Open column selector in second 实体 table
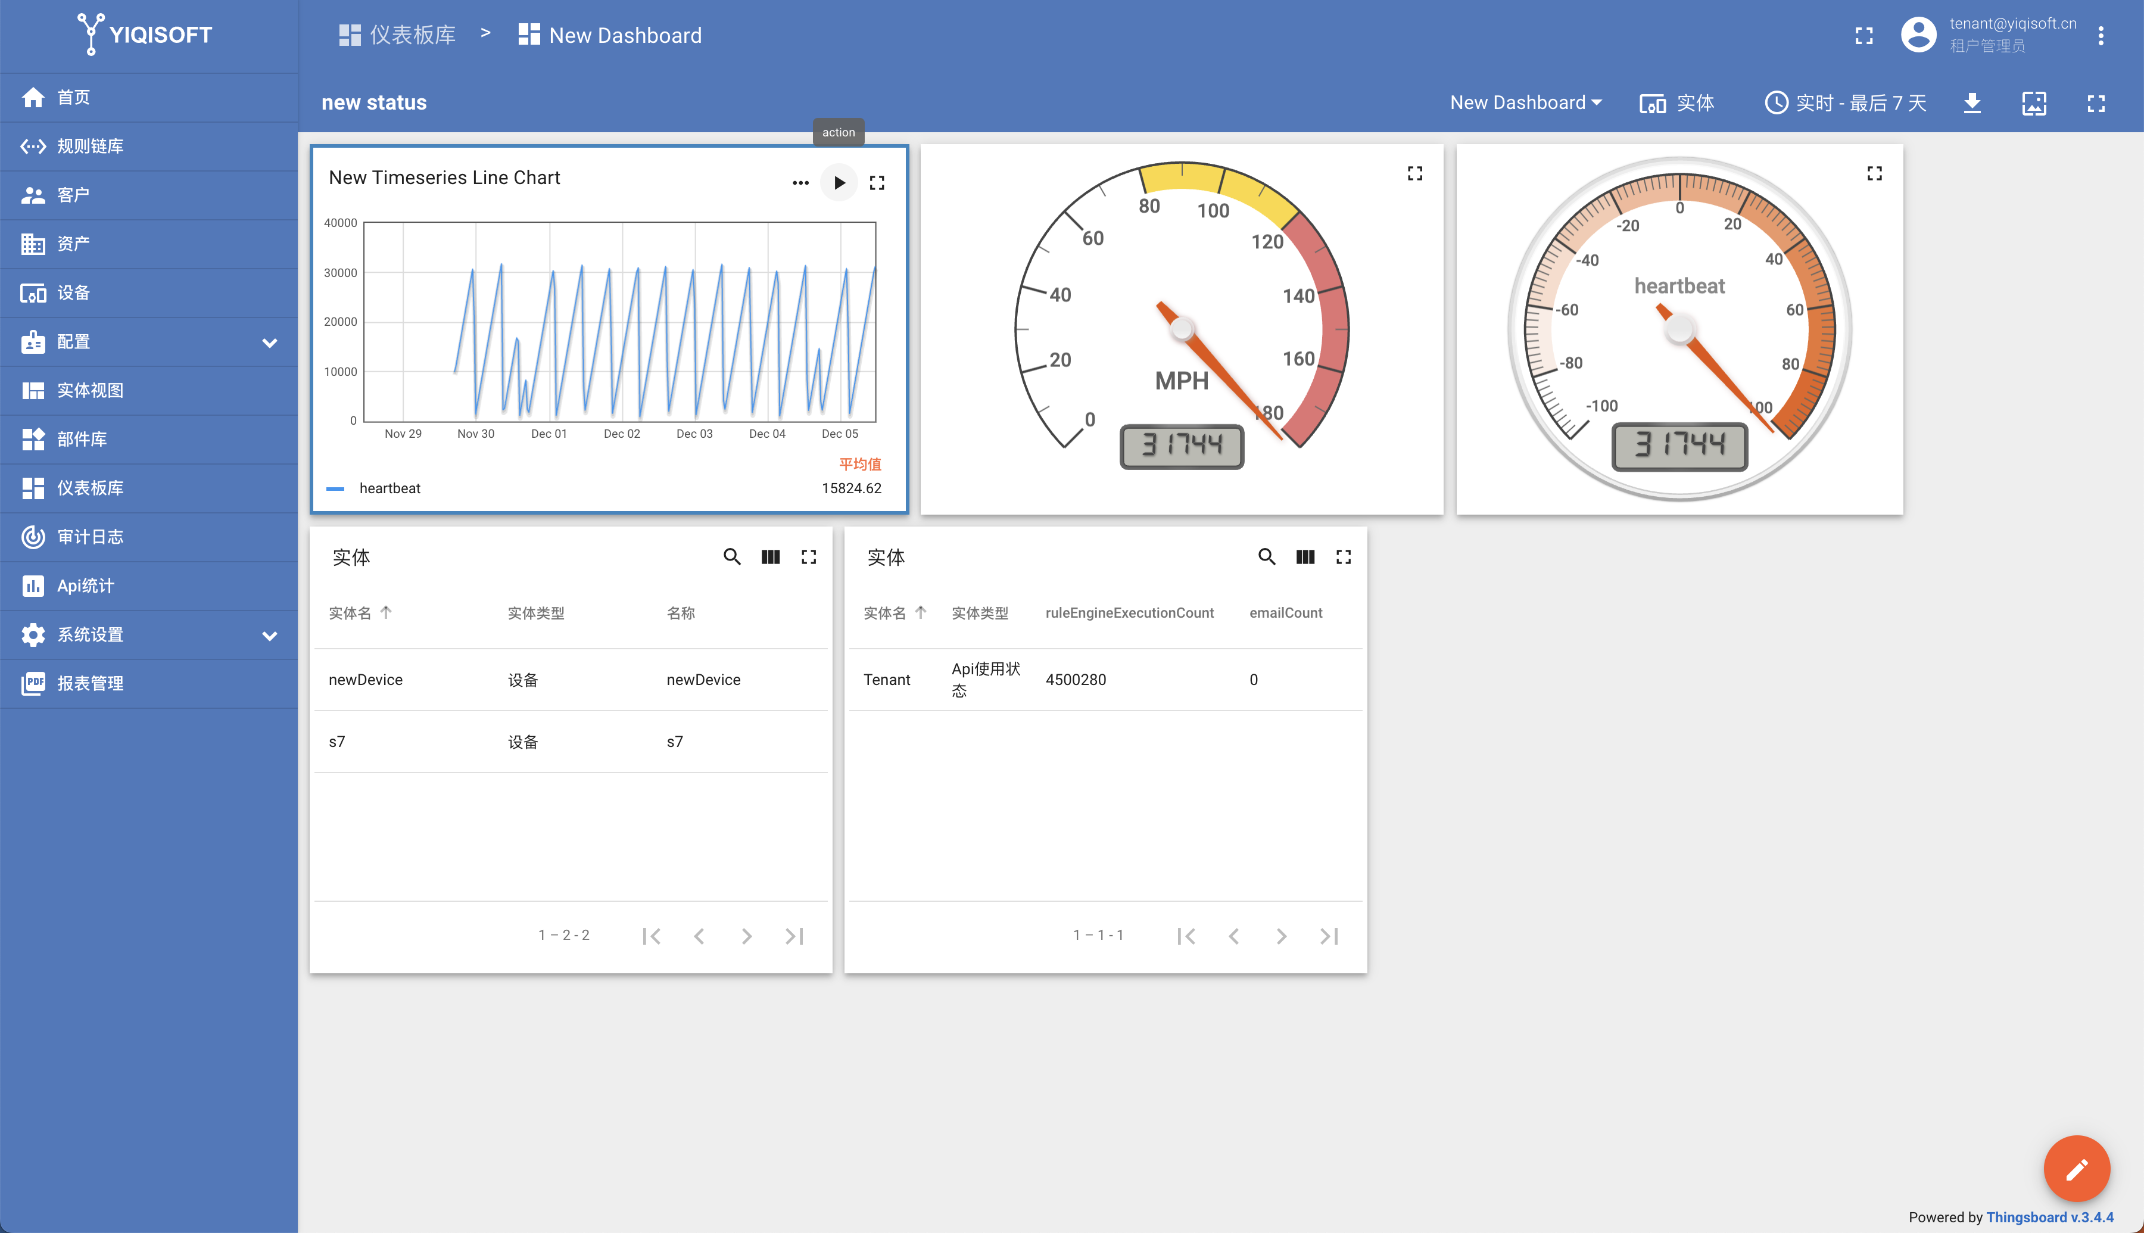The width and height of the screenshot is (2144, 1233). pyautogui.click(x=1305, y=556)
